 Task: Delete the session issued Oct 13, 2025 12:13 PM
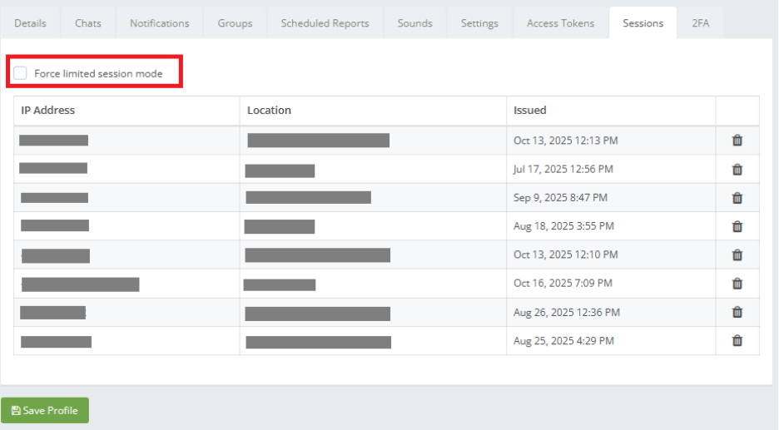pyautogui.click(x=737, y=141)
